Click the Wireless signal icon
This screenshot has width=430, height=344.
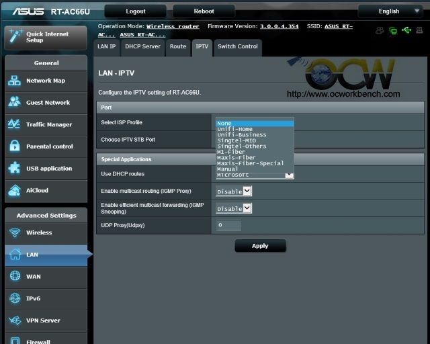(x=15, y=232)
